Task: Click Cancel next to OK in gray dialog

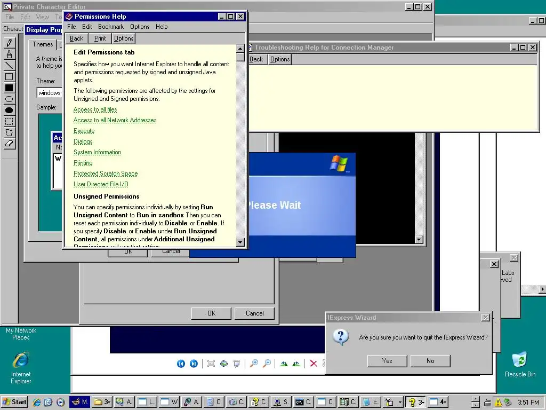Action: [x=254, y=313]
